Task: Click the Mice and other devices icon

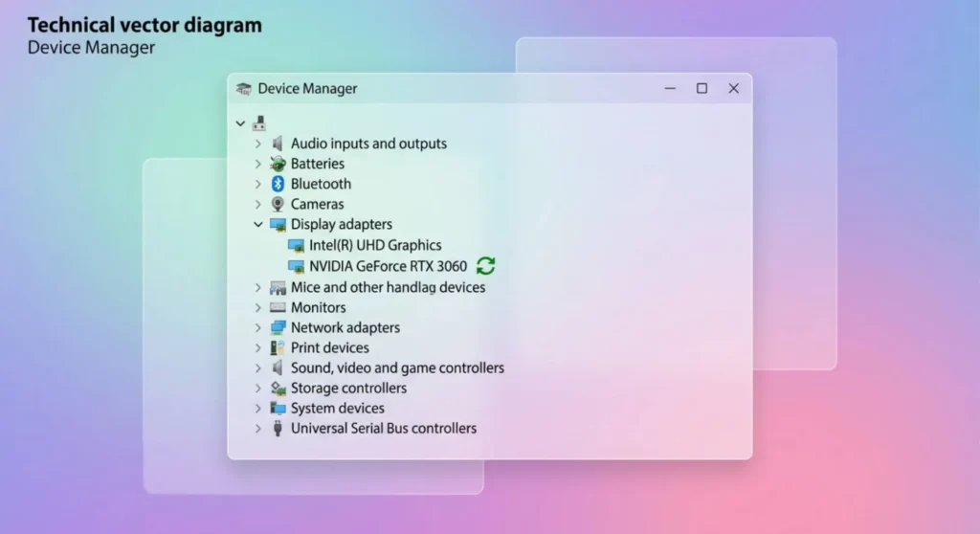Action: 278,288
